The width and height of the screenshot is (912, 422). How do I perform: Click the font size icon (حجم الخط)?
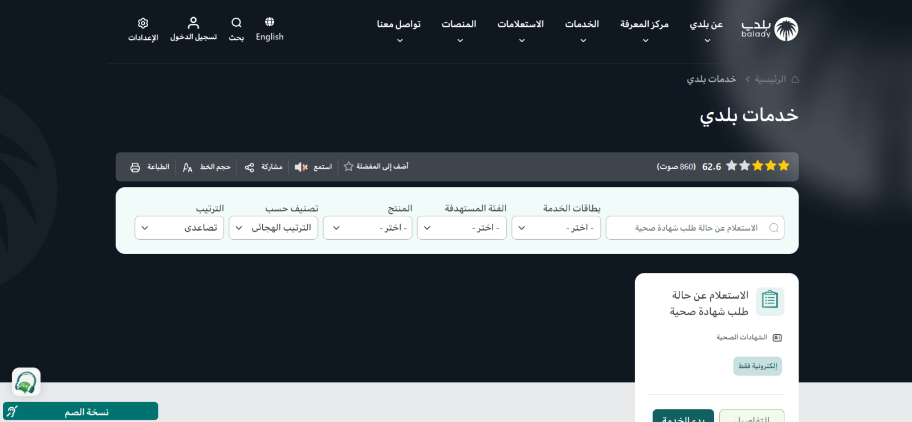(188, 167)
